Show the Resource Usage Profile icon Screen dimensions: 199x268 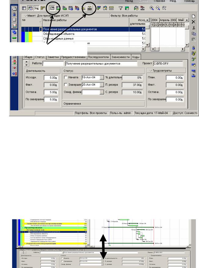click(77, 8)
